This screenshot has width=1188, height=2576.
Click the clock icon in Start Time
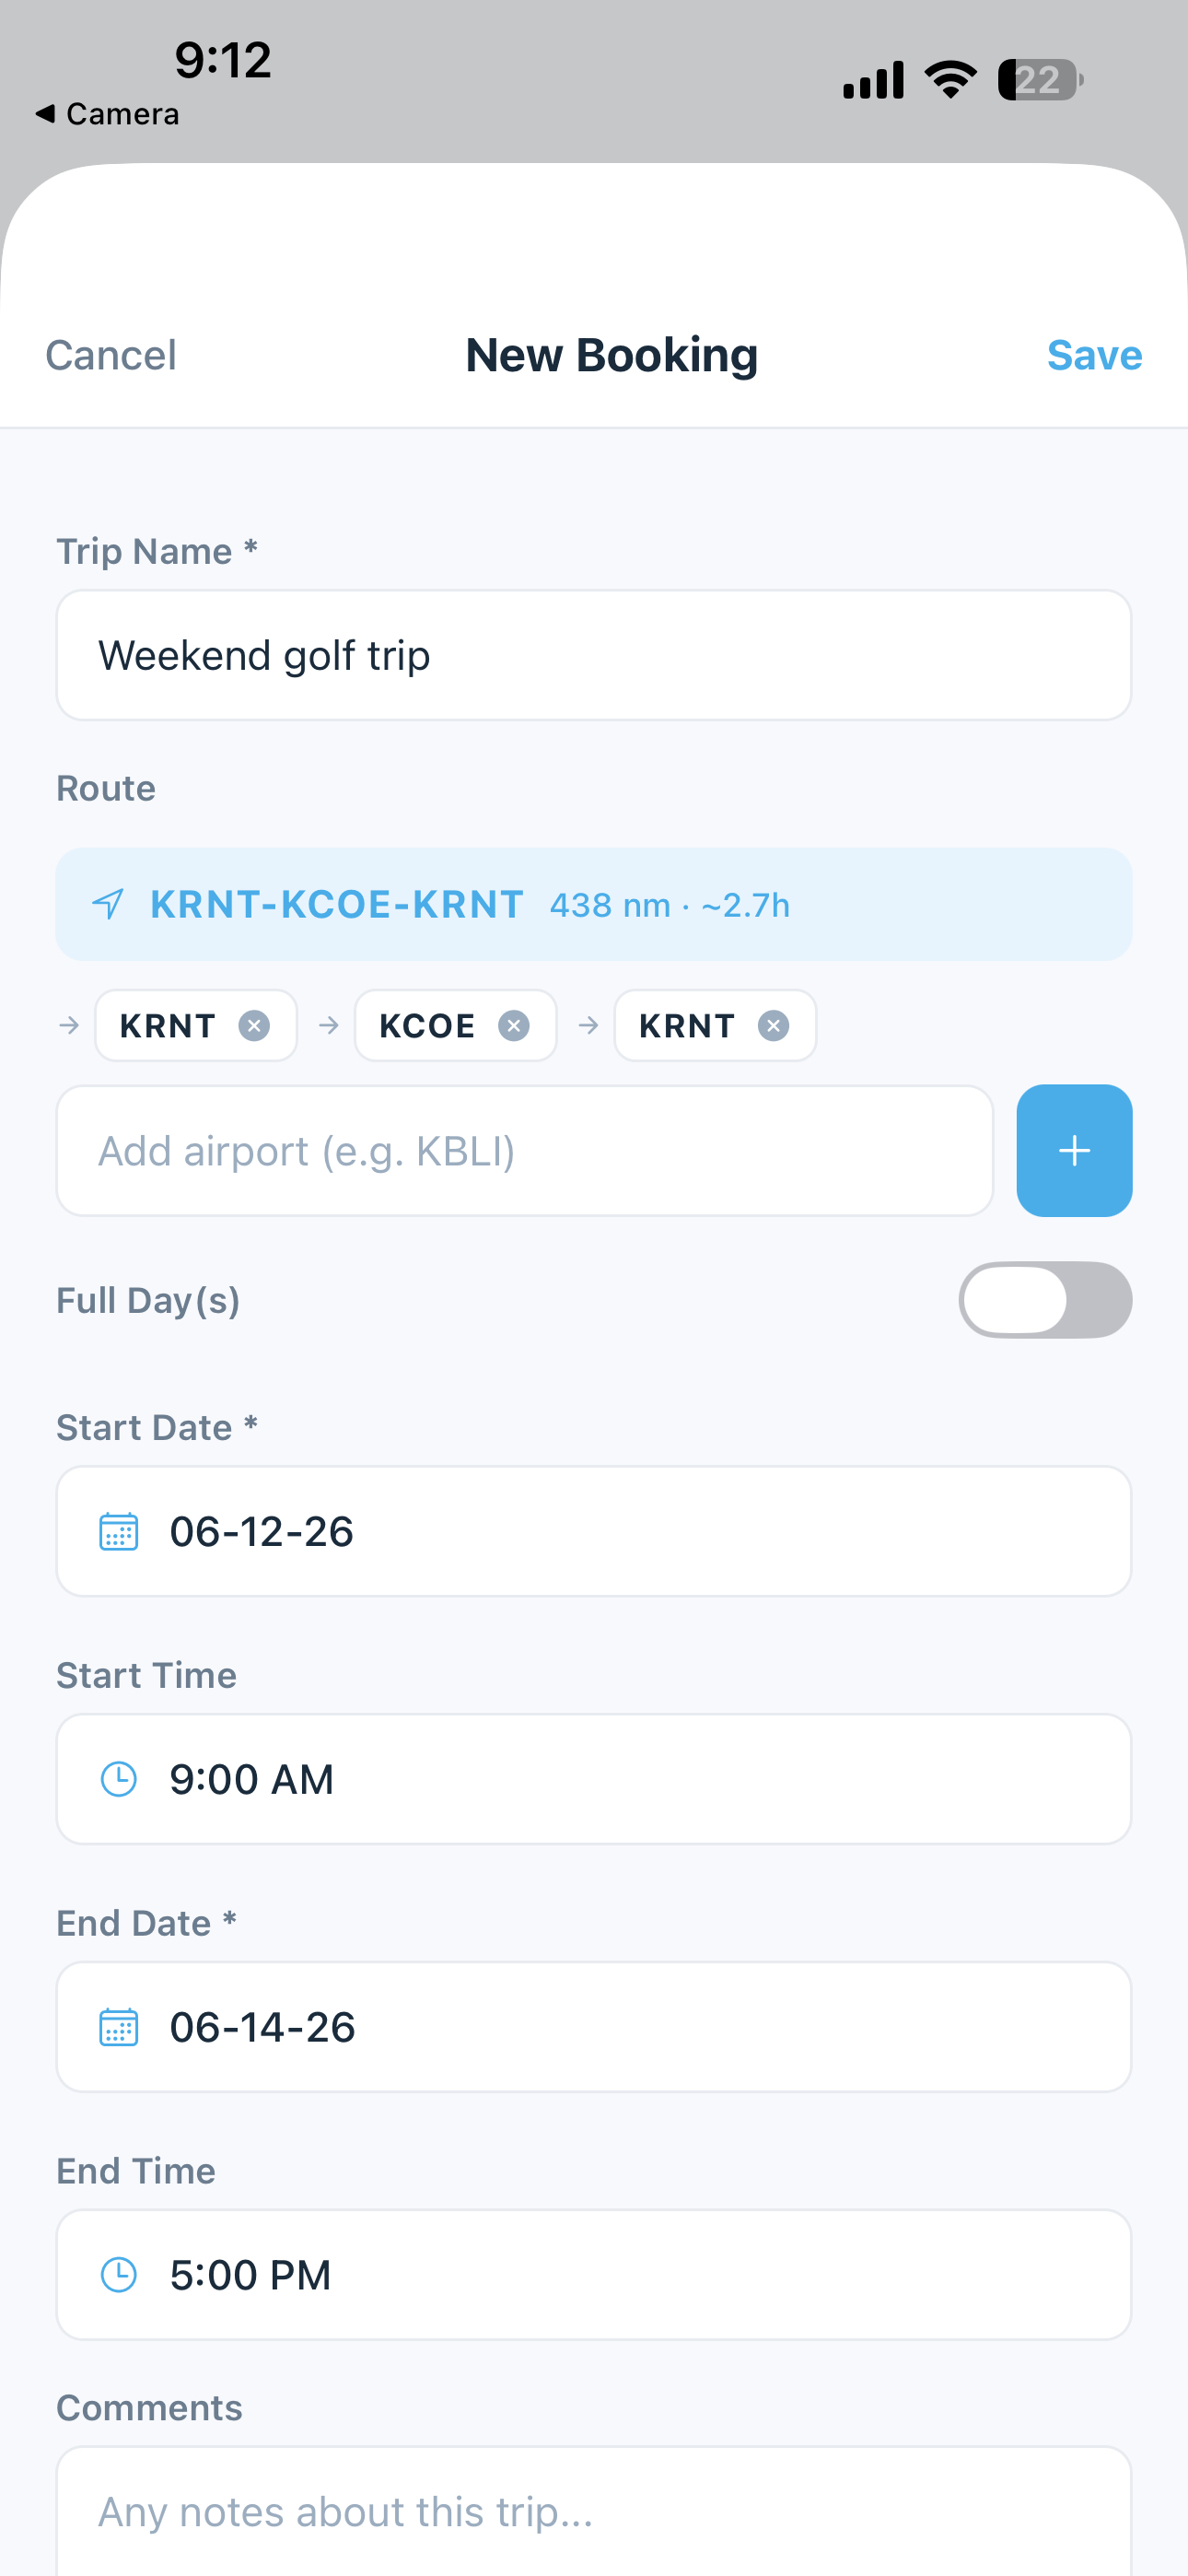117,1778
